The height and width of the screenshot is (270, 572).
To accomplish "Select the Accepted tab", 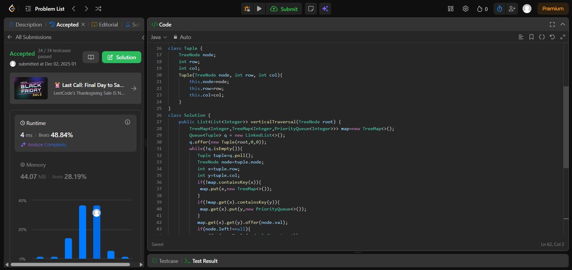I will click(x=64, y=24).
